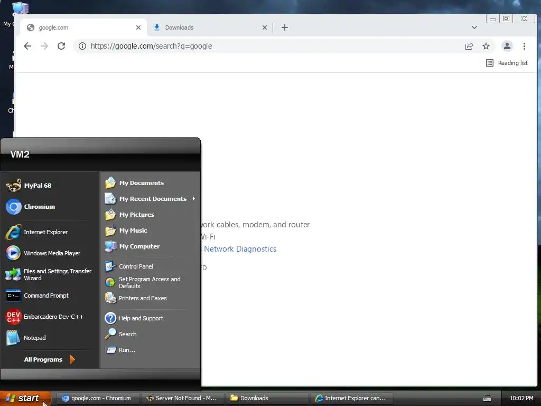Go back in Chromium
Image resolution: width=541 pixels, height=406 pixels.
[x=27, y=46]
